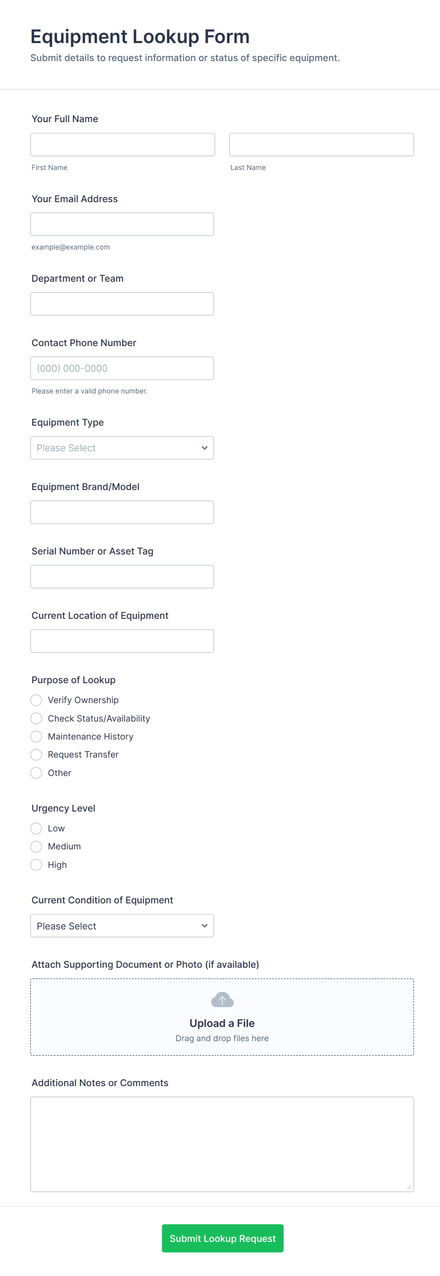Viewport: 440px width, 1276px height.
Task: Open the Equipment Type dropdown
Action: coord(122,448)
